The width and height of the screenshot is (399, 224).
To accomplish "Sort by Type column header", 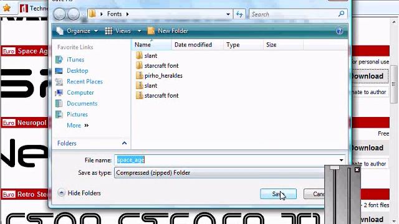I will tap(244, 45).
